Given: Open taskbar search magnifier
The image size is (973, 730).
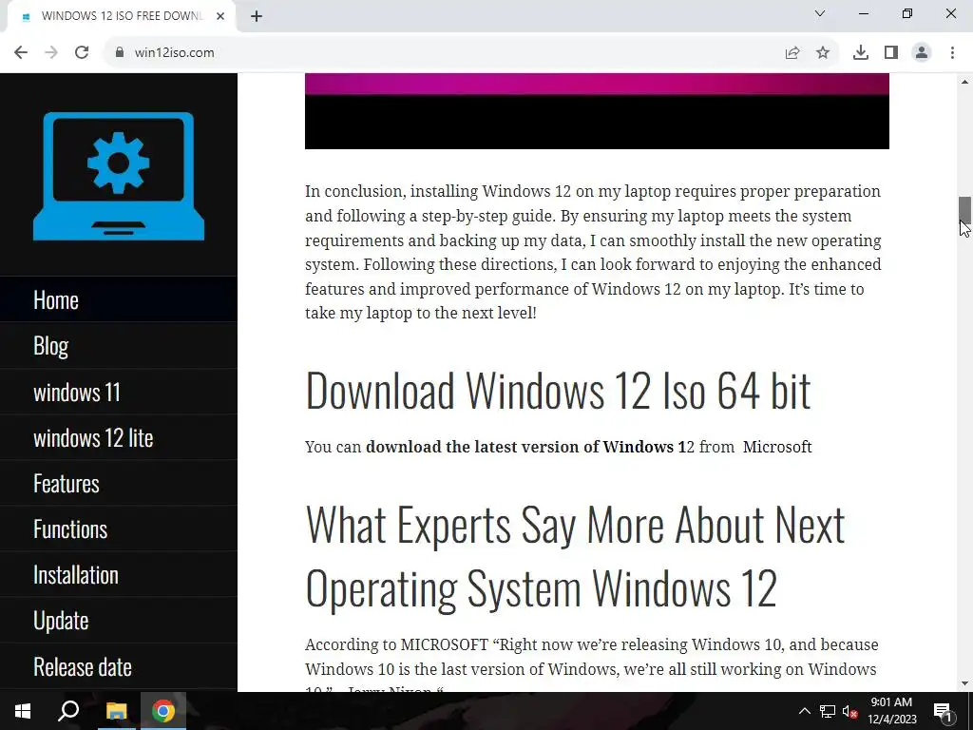Looking at the screenshot, I should 68,711.
